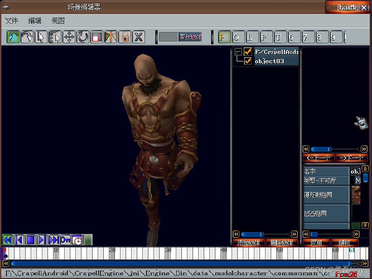Select the arrow pointer selection tool
This screenshot has height=279, width=372.
[41, 37]
